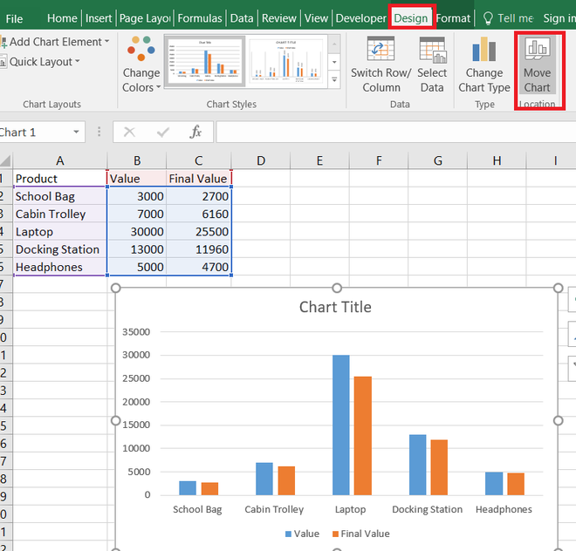Click the orange Cabin Trolley bar

tap(286, 480)
